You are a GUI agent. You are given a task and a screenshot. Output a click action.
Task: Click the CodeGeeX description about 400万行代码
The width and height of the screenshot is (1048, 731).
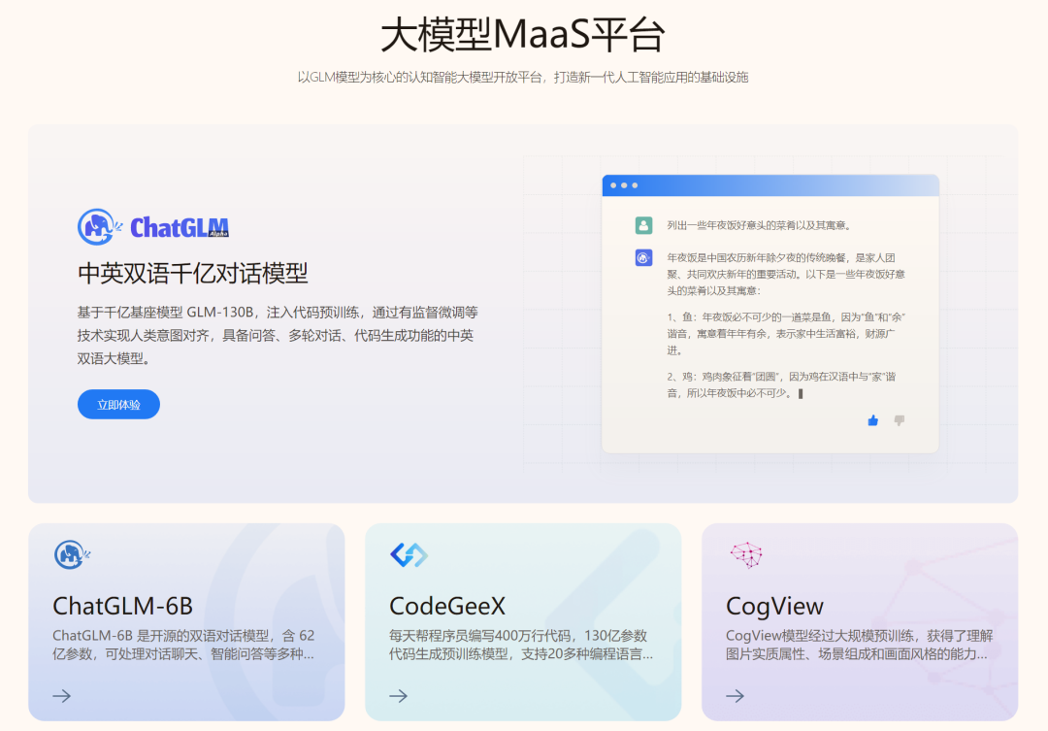coord(521,645)
